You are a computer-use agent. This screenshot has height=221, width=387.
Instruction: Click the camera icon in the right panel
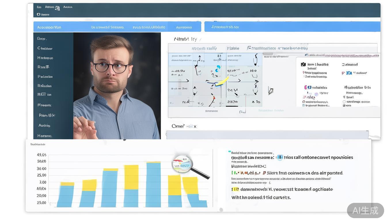pos(303,64)
